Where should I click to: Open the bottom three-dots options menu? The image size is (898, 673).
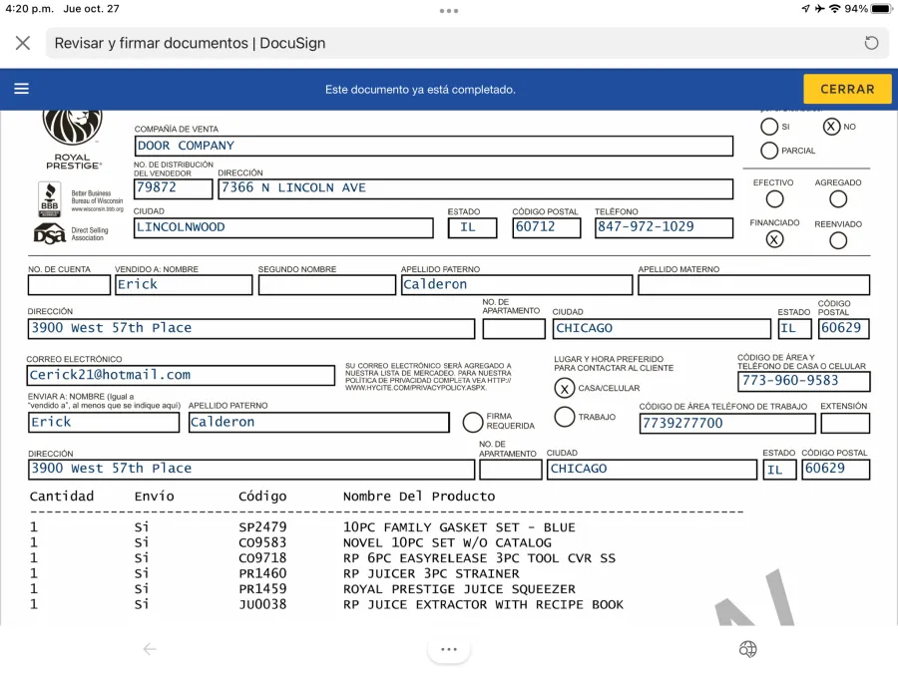[449, 649]
